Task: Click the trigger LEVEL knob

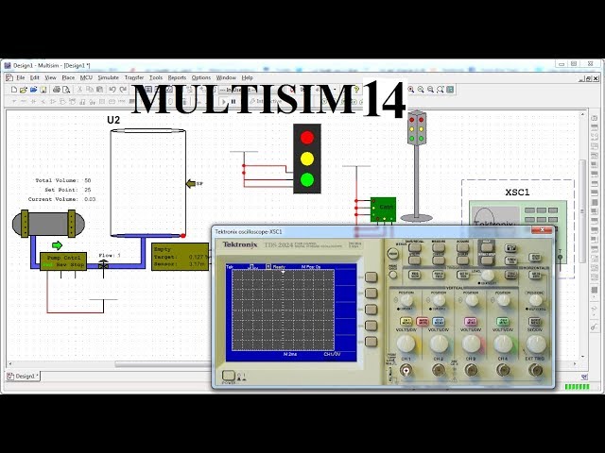Action: pyautogui.click(x=488, y=275)
